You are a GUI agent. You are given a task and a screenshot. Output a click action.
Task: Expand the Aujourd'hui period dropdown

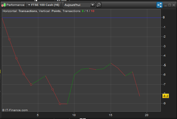[80, 5]
